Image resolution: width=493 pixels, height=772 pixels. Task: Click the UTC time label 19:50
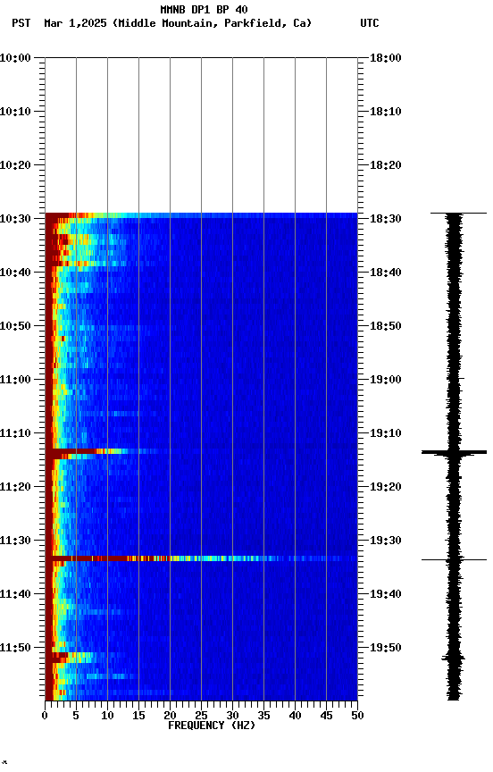pos(386,648)
